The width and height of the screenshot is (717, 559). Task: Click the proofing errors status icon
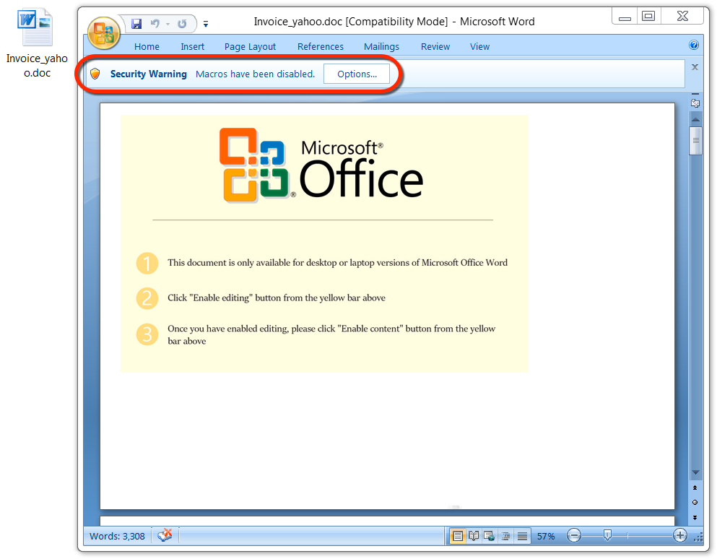165,535
